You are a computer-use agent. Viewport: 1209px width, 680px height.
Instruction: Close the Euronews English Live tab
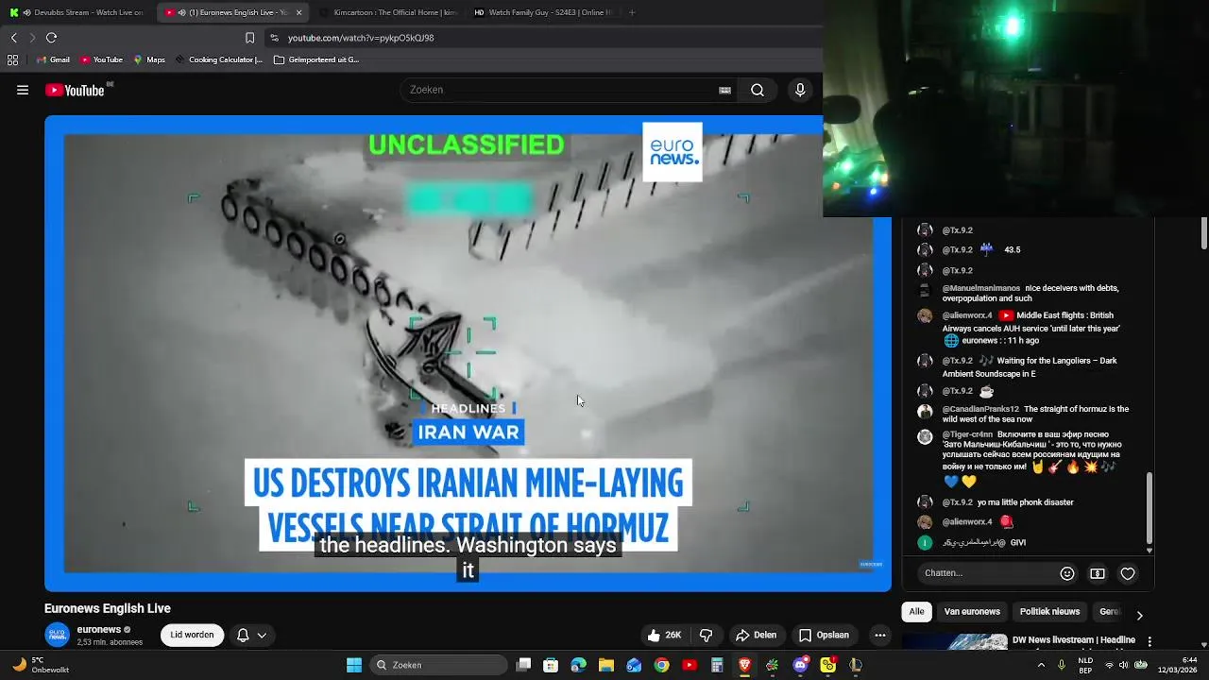[x=298, y=12]
